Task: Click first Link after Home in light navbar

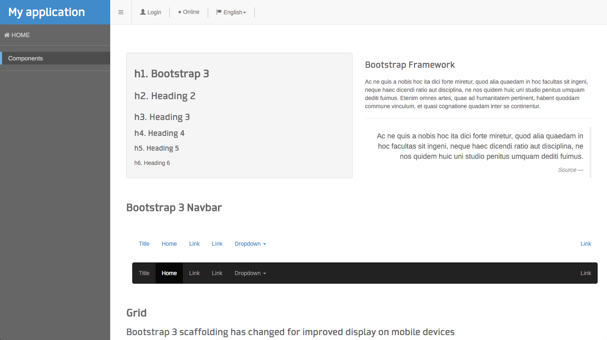Action: [194, 244]
